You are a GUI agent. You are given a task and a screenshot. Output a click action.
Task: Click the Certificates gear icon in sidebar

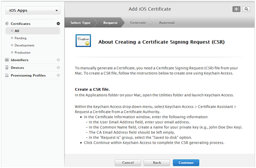(x=7, y=24)
